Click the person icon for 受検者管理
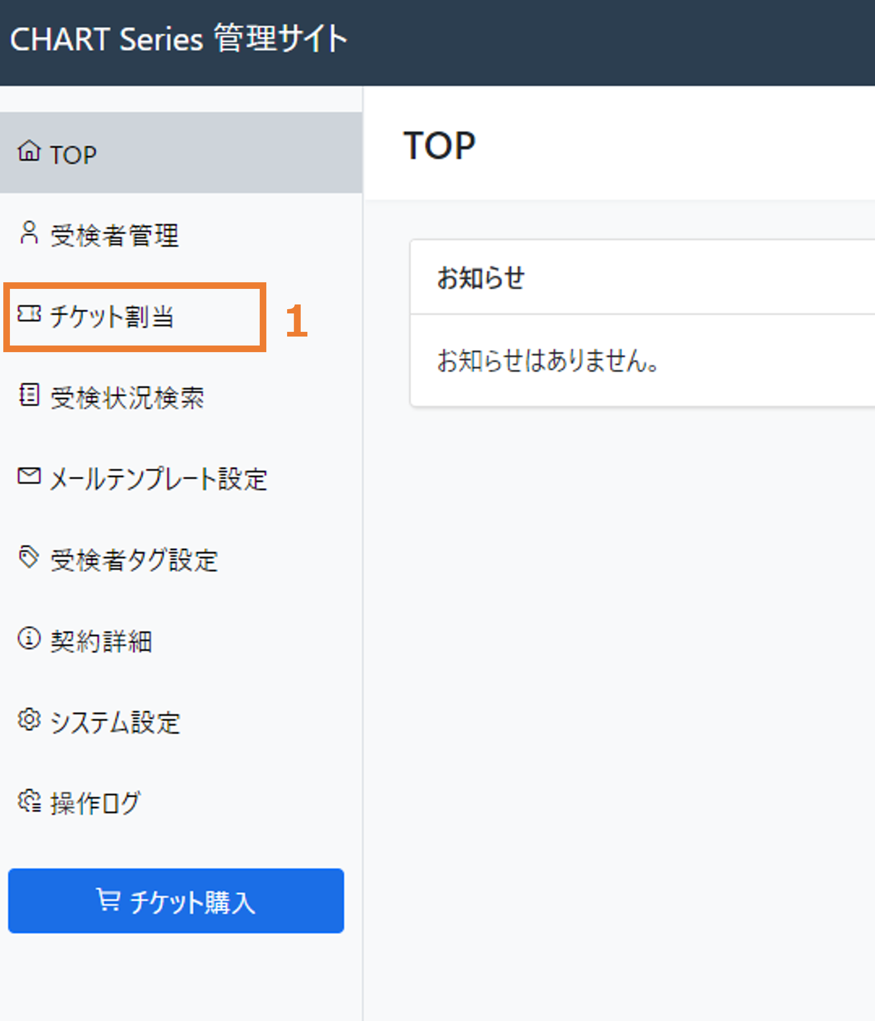 click(x=29, y=233)
